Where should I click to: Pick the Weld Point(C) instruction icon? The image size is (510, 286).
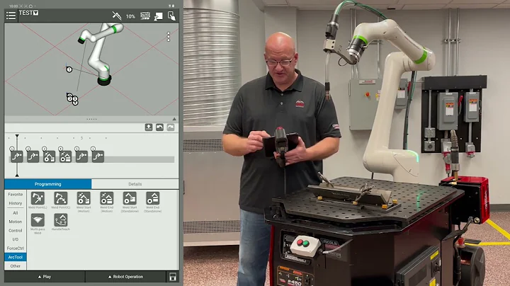[x=60, y=198]
